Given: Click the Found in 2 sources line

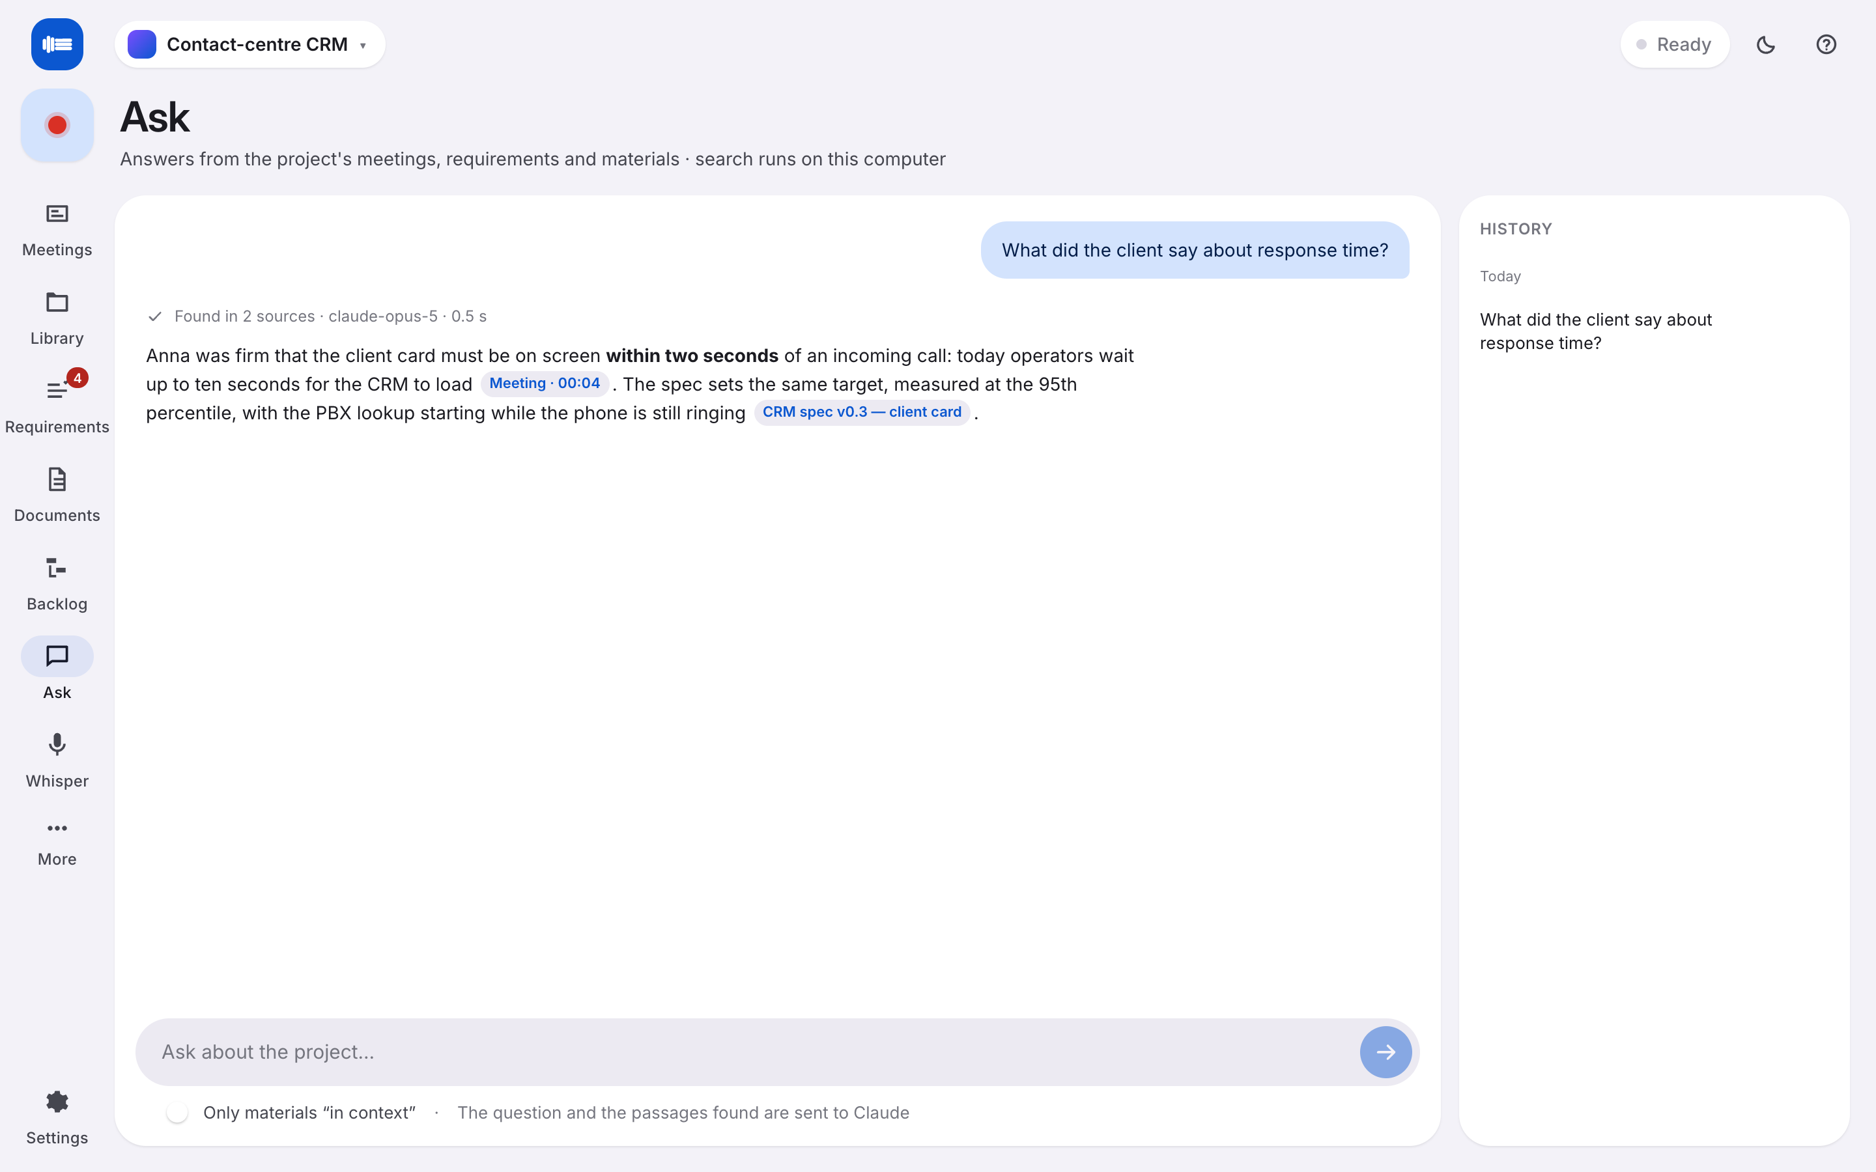Looking at the screenshot, I should [317, 316].
